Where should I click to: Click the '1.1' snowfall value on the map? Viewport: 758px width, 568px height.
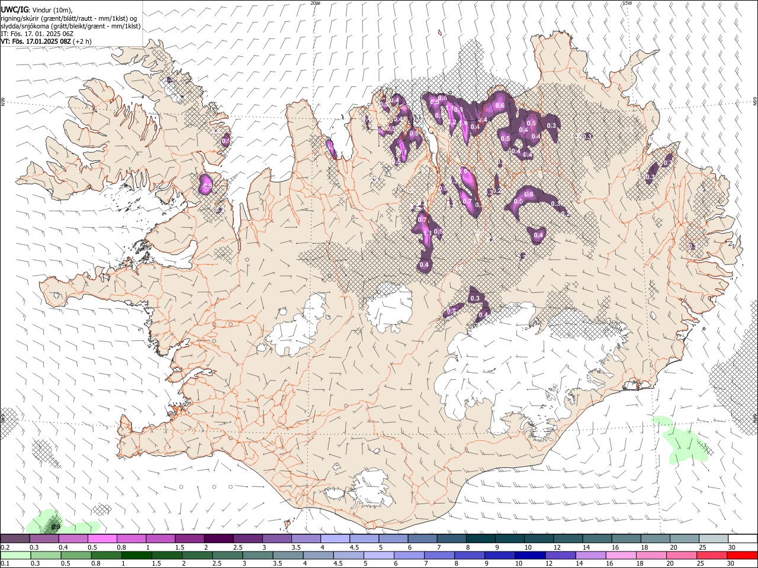(x=427, y=234)
